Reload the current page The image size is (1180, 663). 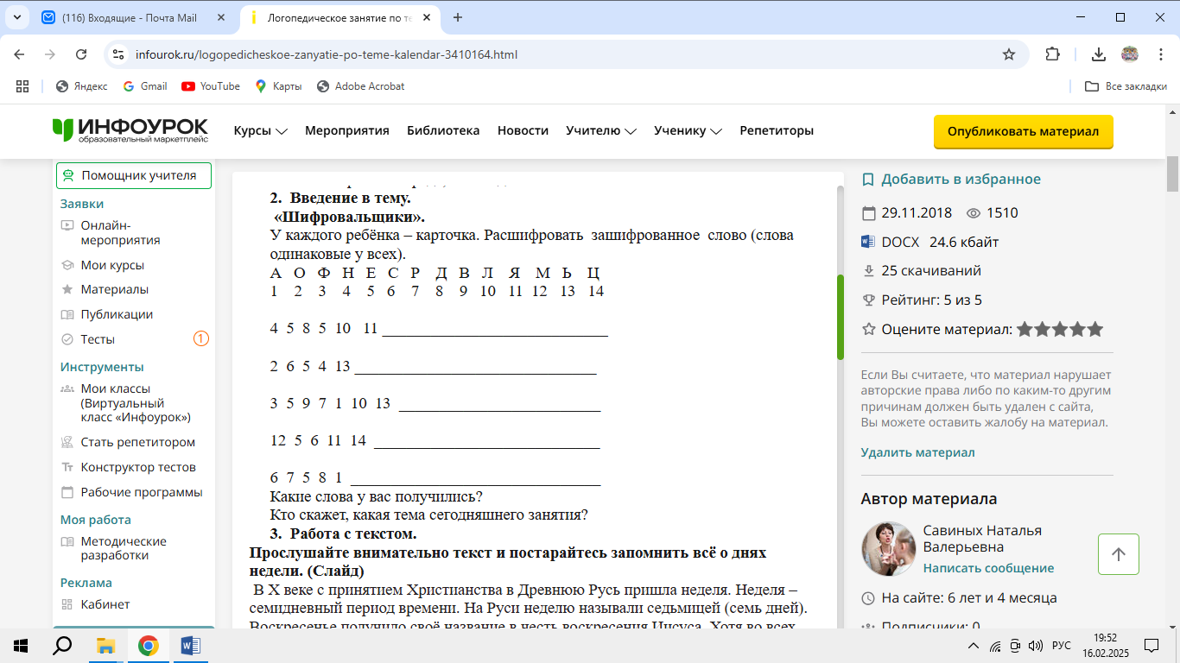pos(81,54)
